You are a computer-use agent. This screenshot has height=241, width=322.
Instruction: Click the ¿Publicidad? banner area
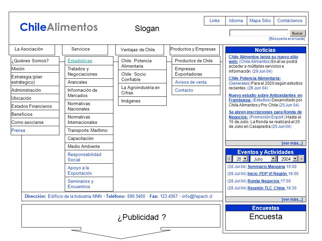(121, 216)
